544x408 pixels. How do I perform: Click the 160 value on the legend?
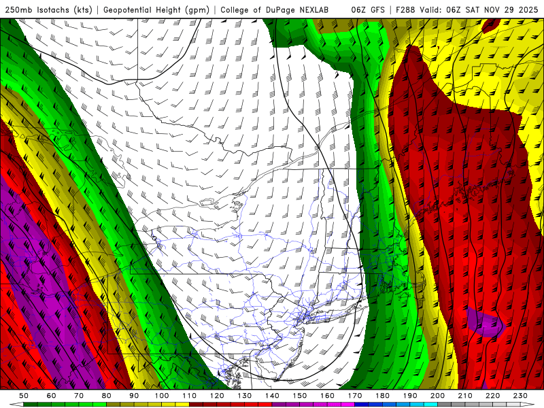(327, 396)
